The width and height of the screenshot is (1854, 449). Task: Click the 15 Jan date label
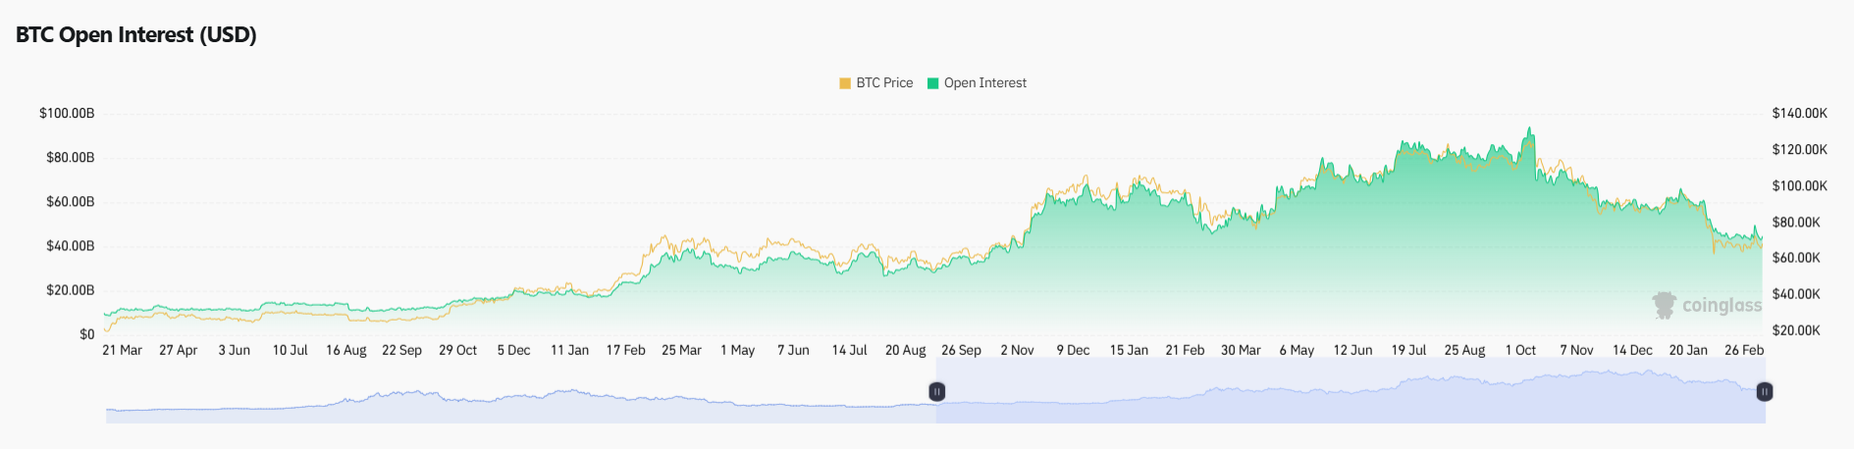(1130, 350)
